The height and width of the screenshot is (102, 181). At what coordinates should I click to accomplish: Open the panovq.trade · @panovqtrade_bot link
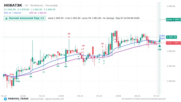tap(47, 99)
